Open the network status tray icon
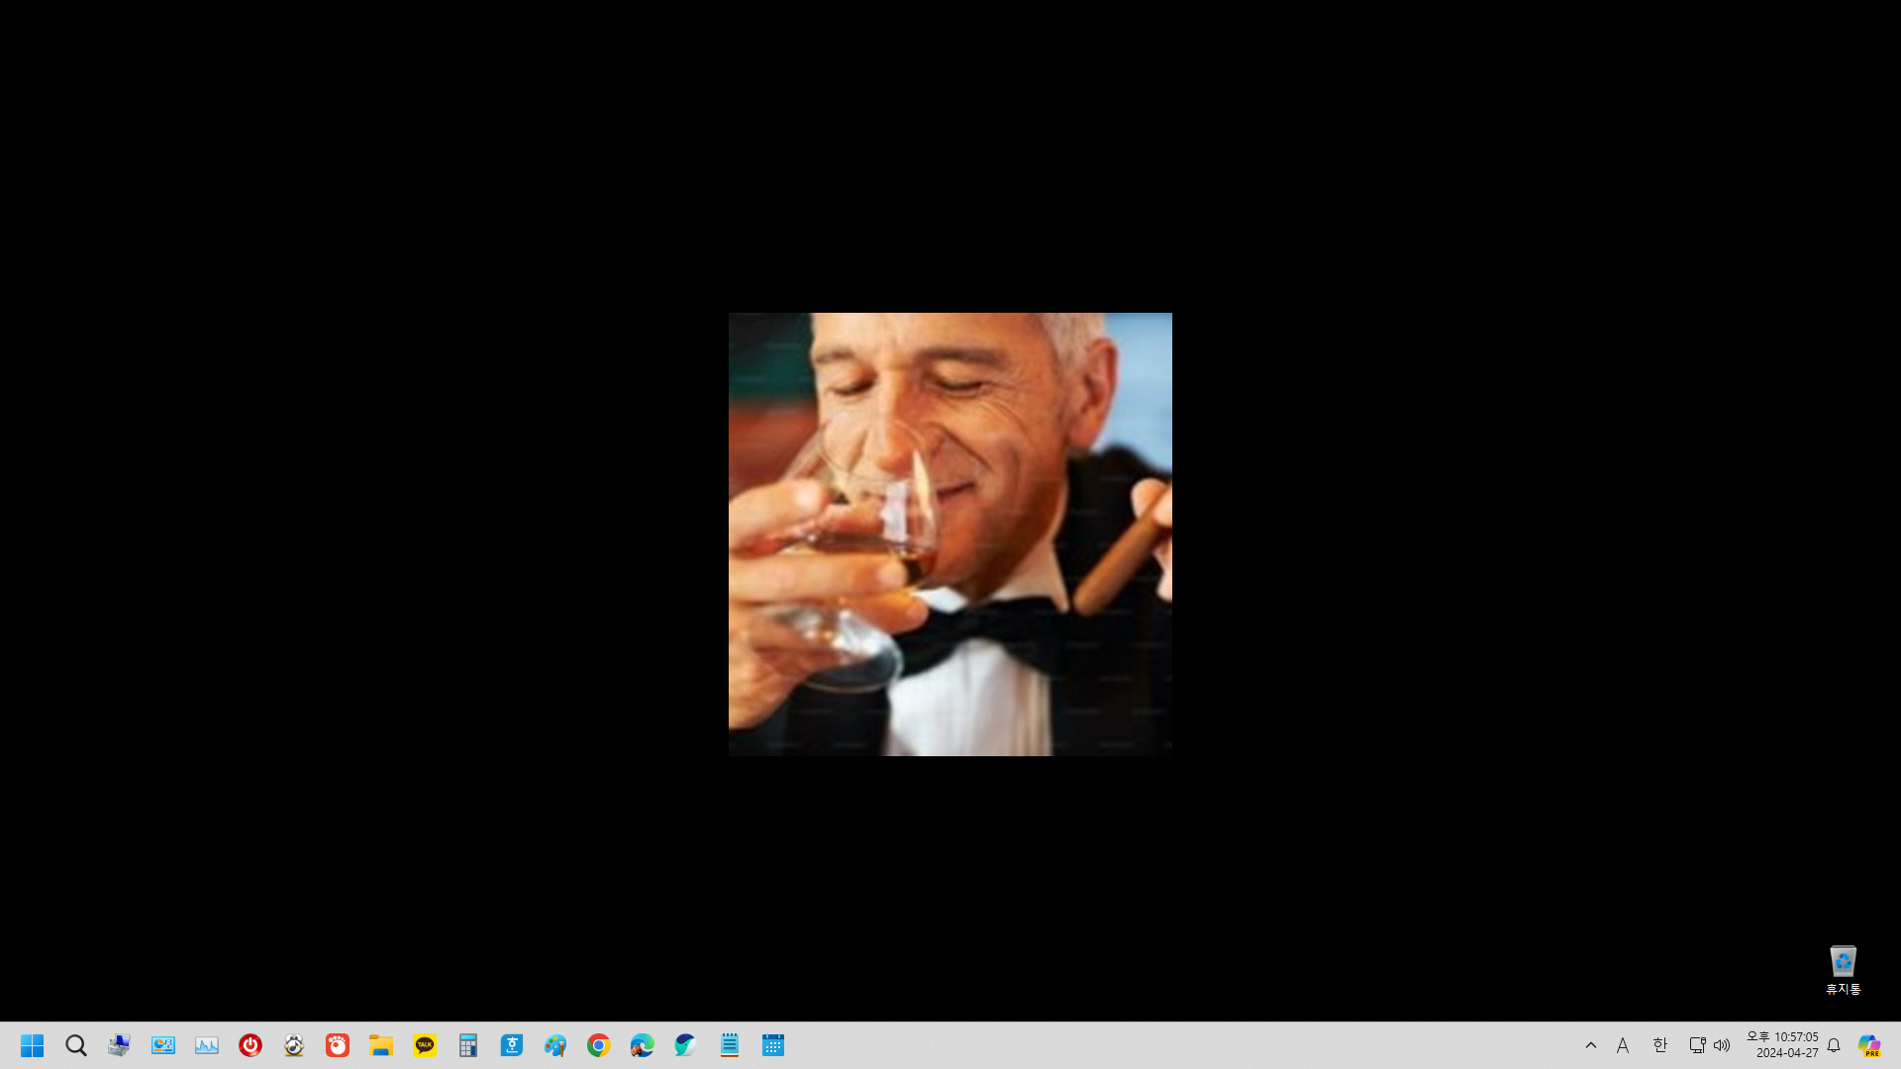 [1697, 1045]
